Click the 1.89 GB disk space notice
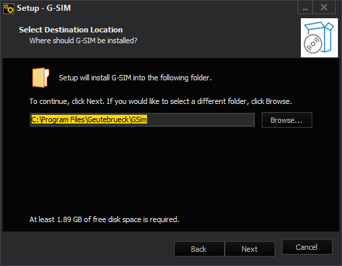342x266 pixels. point(105,219)
